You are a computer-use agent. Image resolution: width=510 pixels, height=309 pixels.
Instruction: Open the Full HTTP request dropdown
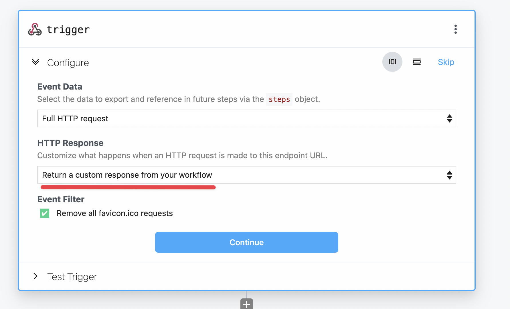click(246, 118)
